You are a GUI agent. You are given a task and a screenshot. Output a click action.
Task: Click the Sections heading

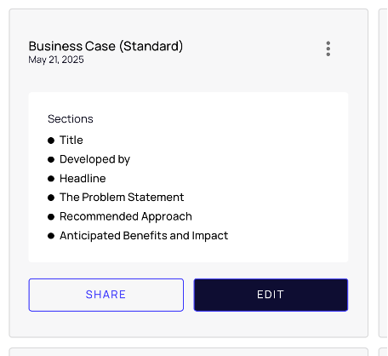(x=71, y=118)
